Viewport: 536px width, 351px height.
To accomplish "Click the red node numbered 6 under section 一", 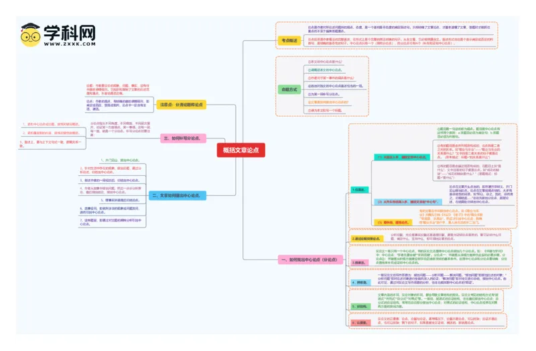I will [360, 323].
